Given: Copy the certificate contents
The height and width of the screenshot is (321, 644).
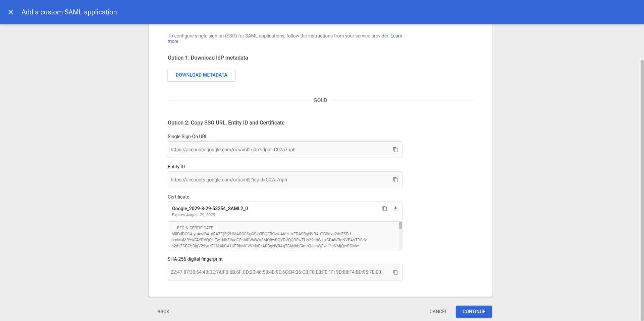Looking at the screenshot, I should 385,209.
